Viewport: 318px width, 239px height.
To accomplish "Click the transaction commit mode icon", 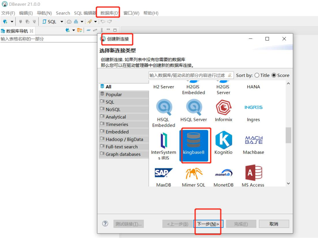I will (x=76, y=22).
